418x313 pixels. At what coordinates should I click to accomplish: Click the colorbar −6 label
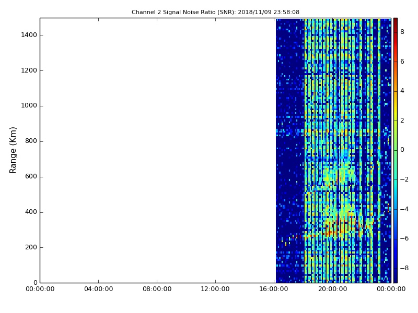[x=404, y=238]
